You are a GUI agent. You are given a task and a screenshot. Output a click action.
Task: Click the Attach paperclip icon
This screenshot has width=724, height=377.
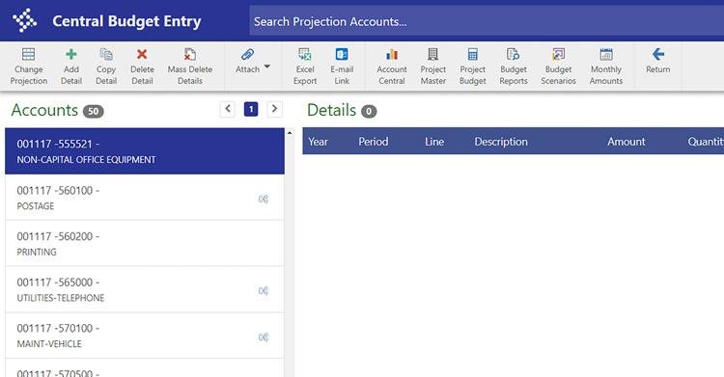[247, 54]
